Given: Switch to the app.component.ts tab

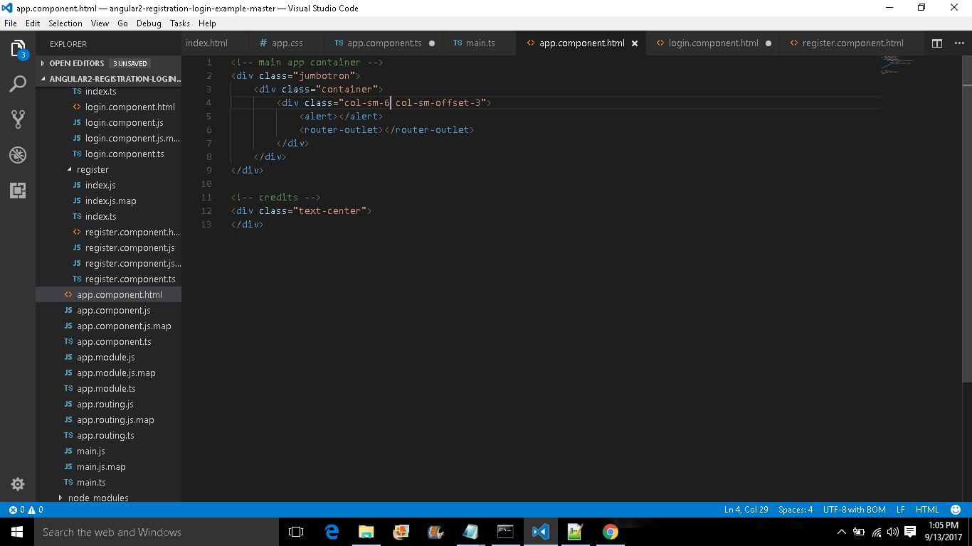Looking at the screenshot, I should tap(384, 43).
